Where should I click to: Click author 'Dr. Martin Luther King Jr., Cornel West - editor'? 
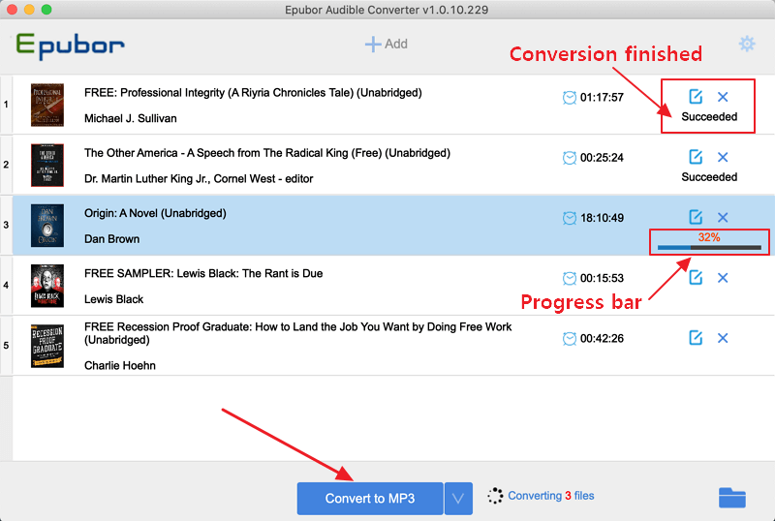pos(199,179)
